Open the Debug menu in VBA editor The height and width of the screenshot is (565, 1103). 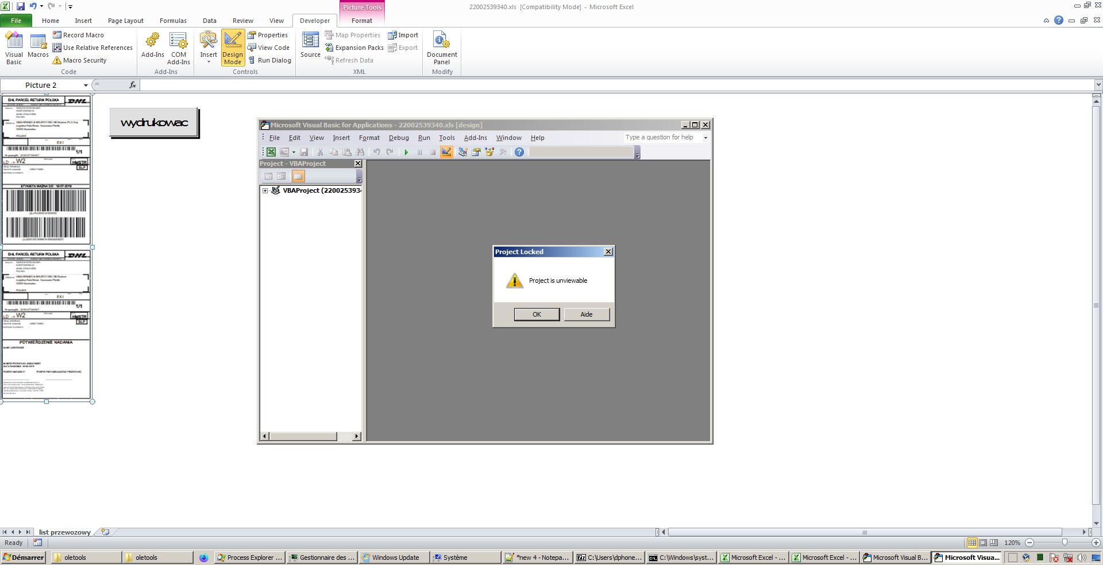(x=399, y=138)
